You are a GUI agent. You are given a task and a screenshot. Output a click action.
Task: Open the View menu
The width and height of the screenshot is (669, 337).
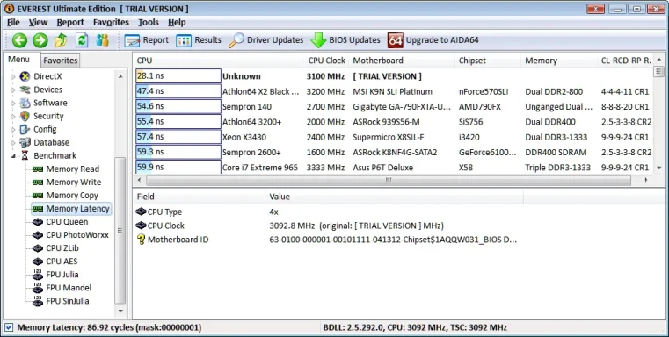click(x=38, y=23)
